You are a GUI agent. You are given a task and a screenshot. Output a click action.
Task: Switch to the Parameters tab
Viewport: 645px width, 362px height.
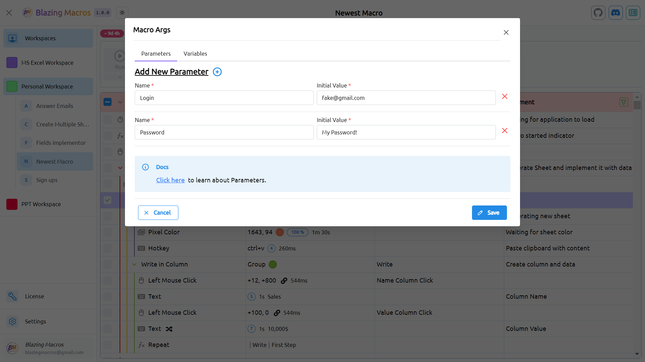click(156, 54)
